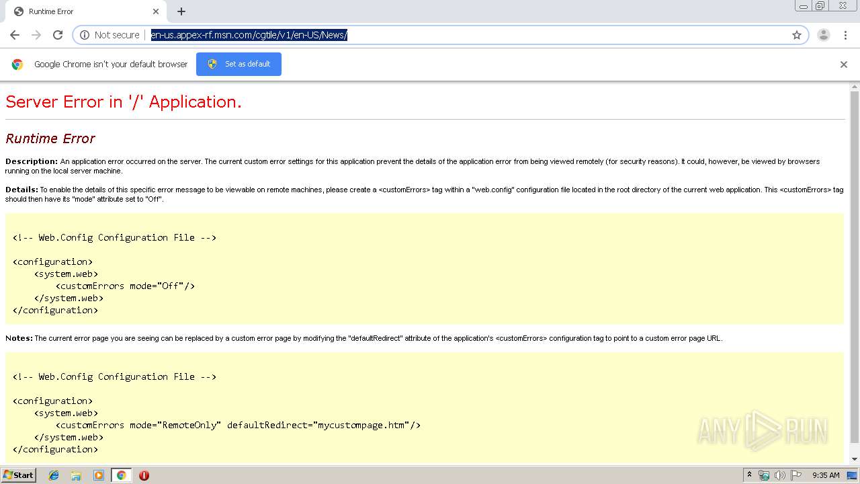Click the browser forward arrow
This screenshot has height=484, width=860.
(36, 35)
